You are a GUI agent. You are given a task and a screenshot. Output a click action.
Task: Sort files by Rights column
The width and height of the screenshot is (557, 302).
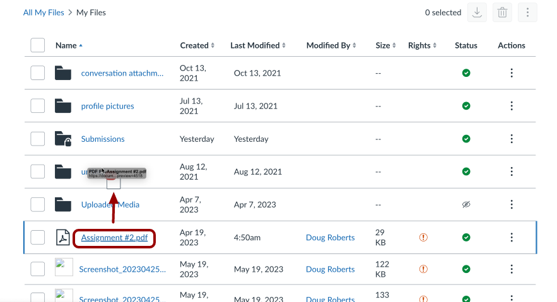(x=423, y=45)
